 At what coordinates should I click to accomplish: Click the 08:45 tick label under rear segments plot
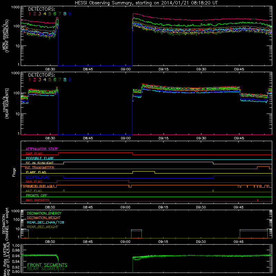[x=88, y=138]
